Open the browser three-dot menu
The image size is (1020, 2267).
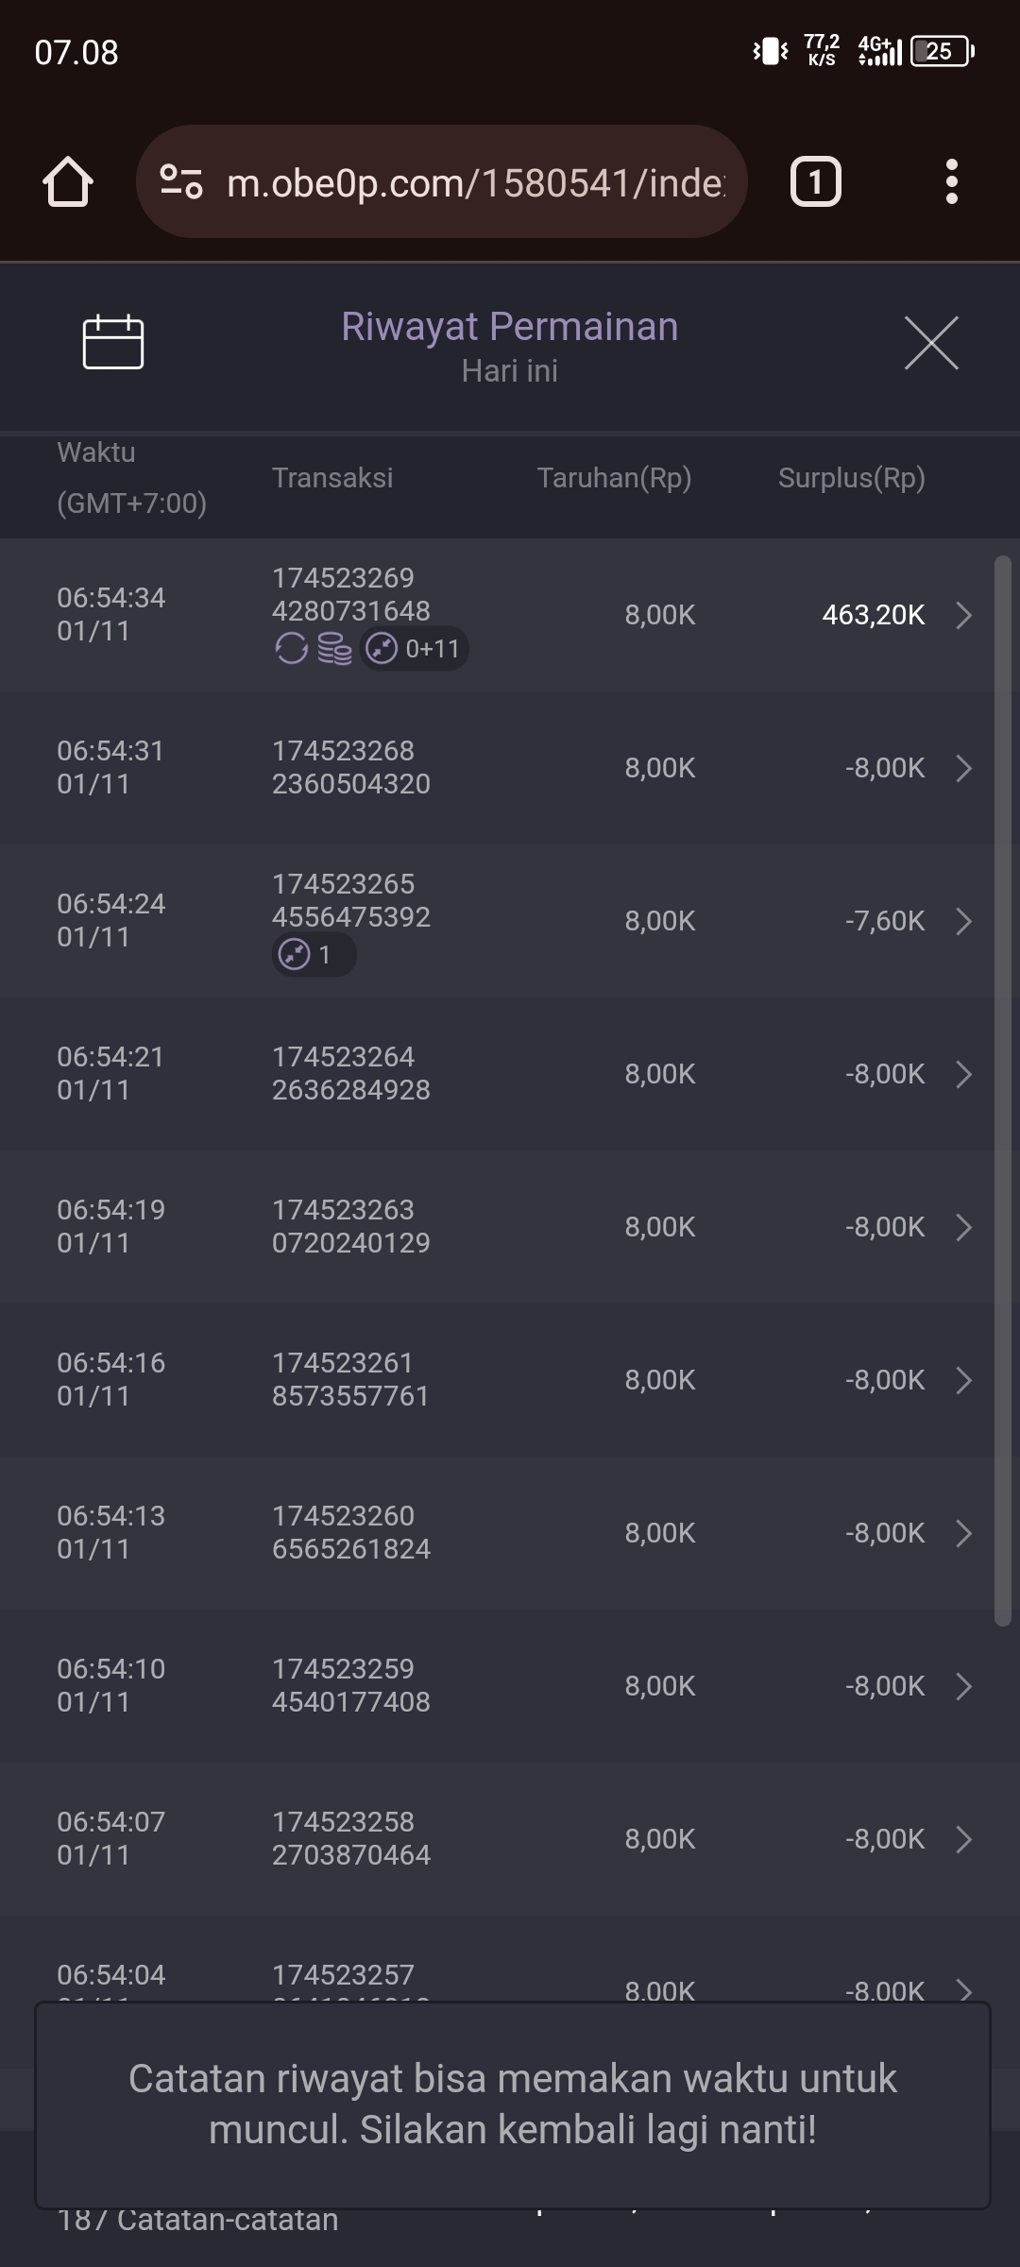pyautogui.click(x=951, y=181)
